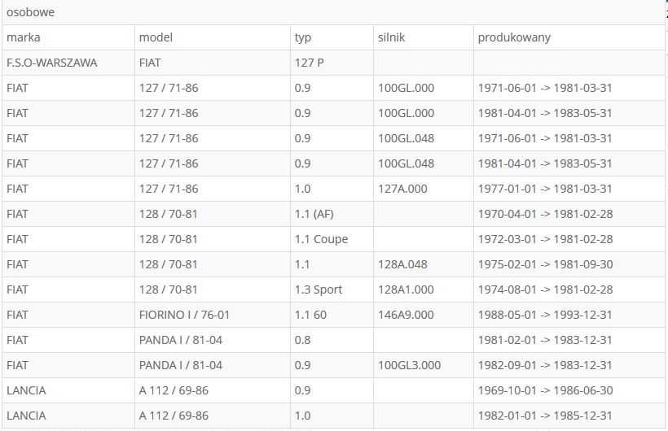Select engine code 146A9.000
Viewport: 668px width, 431px height.
point(406,315)
